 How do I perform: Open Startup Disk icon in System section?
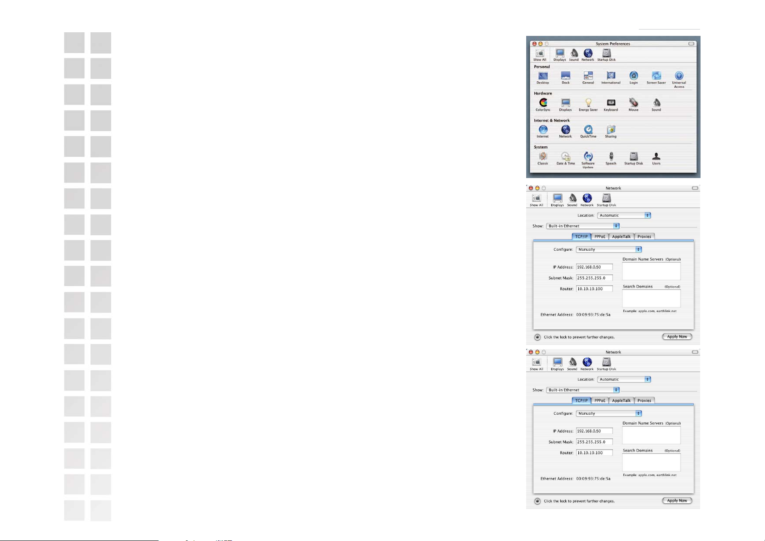(x=634, y=159)
